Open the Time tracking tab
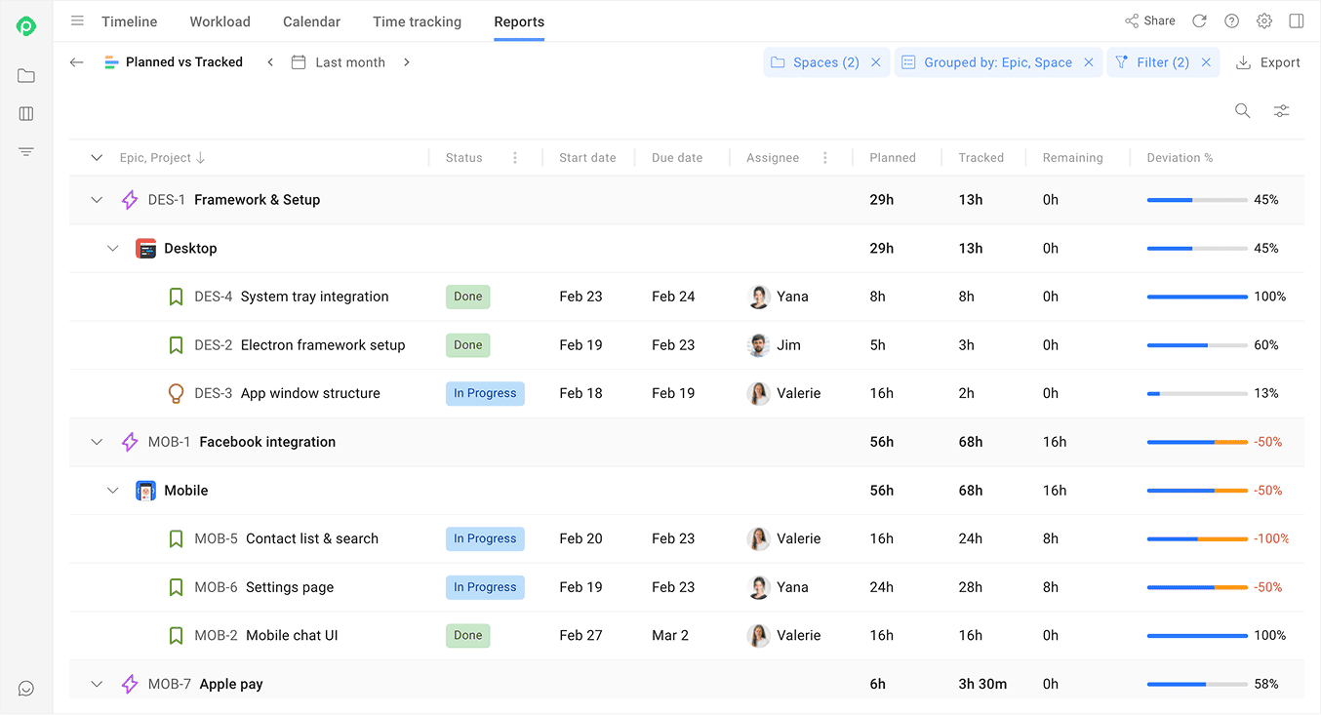 point(417,21)
